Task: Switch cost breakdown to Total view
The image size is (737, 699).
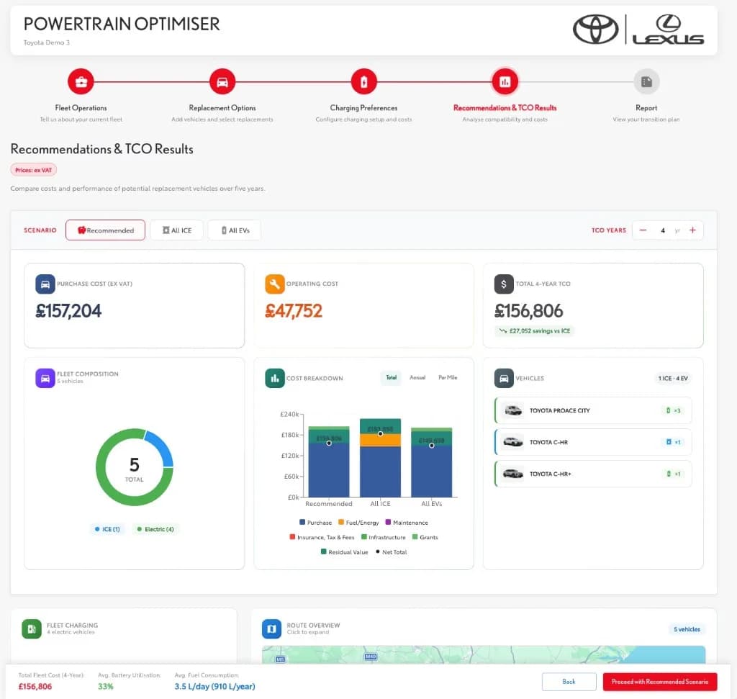Action: coord(391,377)
